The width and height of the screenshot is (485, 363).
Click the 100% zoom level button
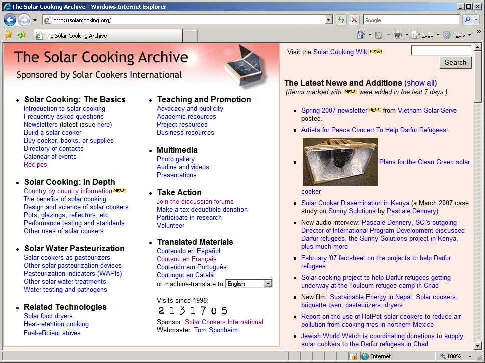pyautogui.click(x=451, y=356)
